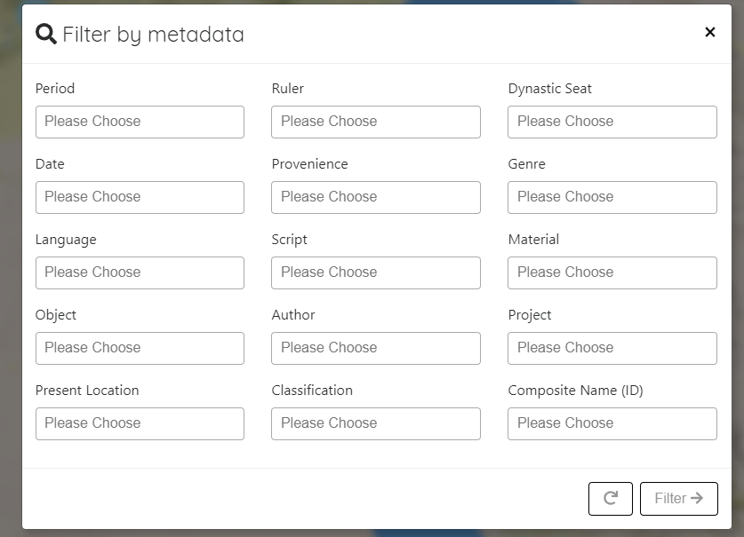Image resolution: width=744 pixels, height=537 pixels.
Task: Open the Period dropdown
Action: [140, 122]
